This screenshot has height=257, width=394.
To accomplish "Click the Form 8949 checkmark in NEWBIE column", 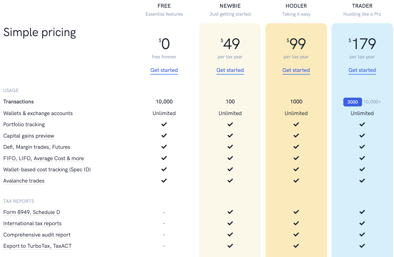I will 230,212.
